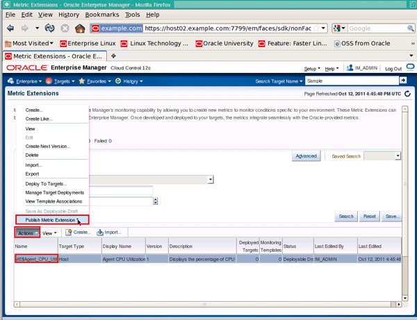
Task: Click the Agent CPU Utilization display name cell
Action: coord(124,259)
